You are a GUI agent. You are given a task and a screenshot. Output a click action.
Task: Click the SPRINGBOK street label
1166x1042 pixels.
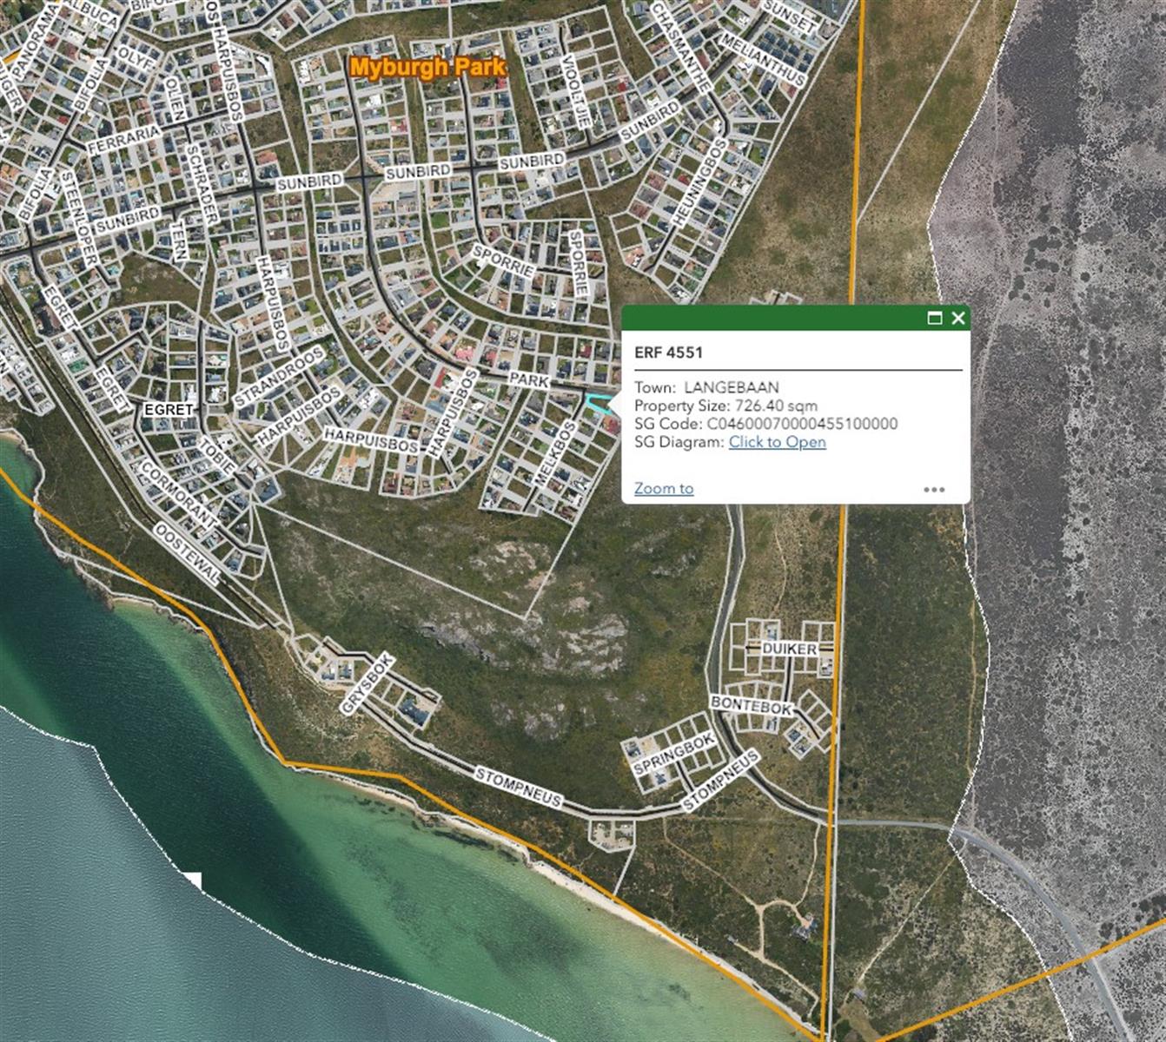click(674, 754)
